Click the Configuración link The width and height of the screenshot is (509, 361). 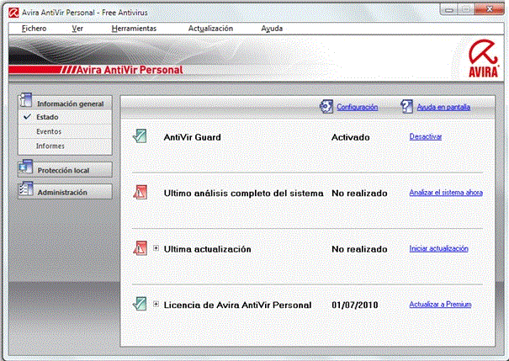357,107
